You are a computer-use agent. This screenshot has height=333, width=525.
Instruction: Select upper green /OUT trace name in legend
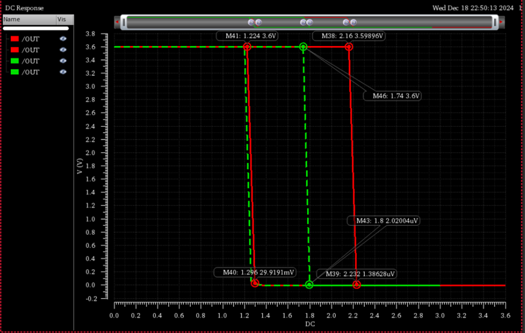pyautogui.click(x=30, y=61)
